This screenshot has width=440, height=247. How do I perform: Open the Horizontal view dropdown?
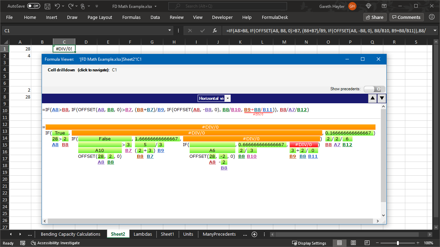(214, 98)
